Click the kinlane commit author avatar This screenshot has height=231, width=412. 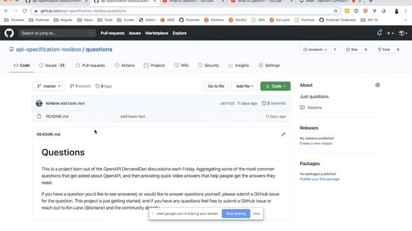pos(39,103)
